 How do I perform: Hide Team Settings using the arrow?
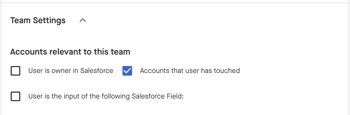click(x=83, y=20)
